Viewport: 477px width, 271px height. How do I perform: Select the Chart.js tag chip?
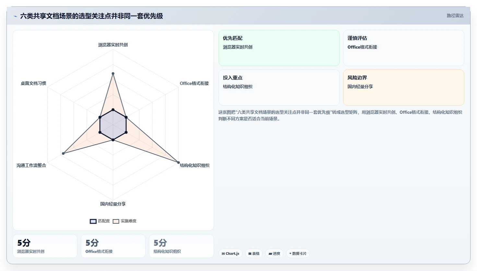tap(231, 253)
